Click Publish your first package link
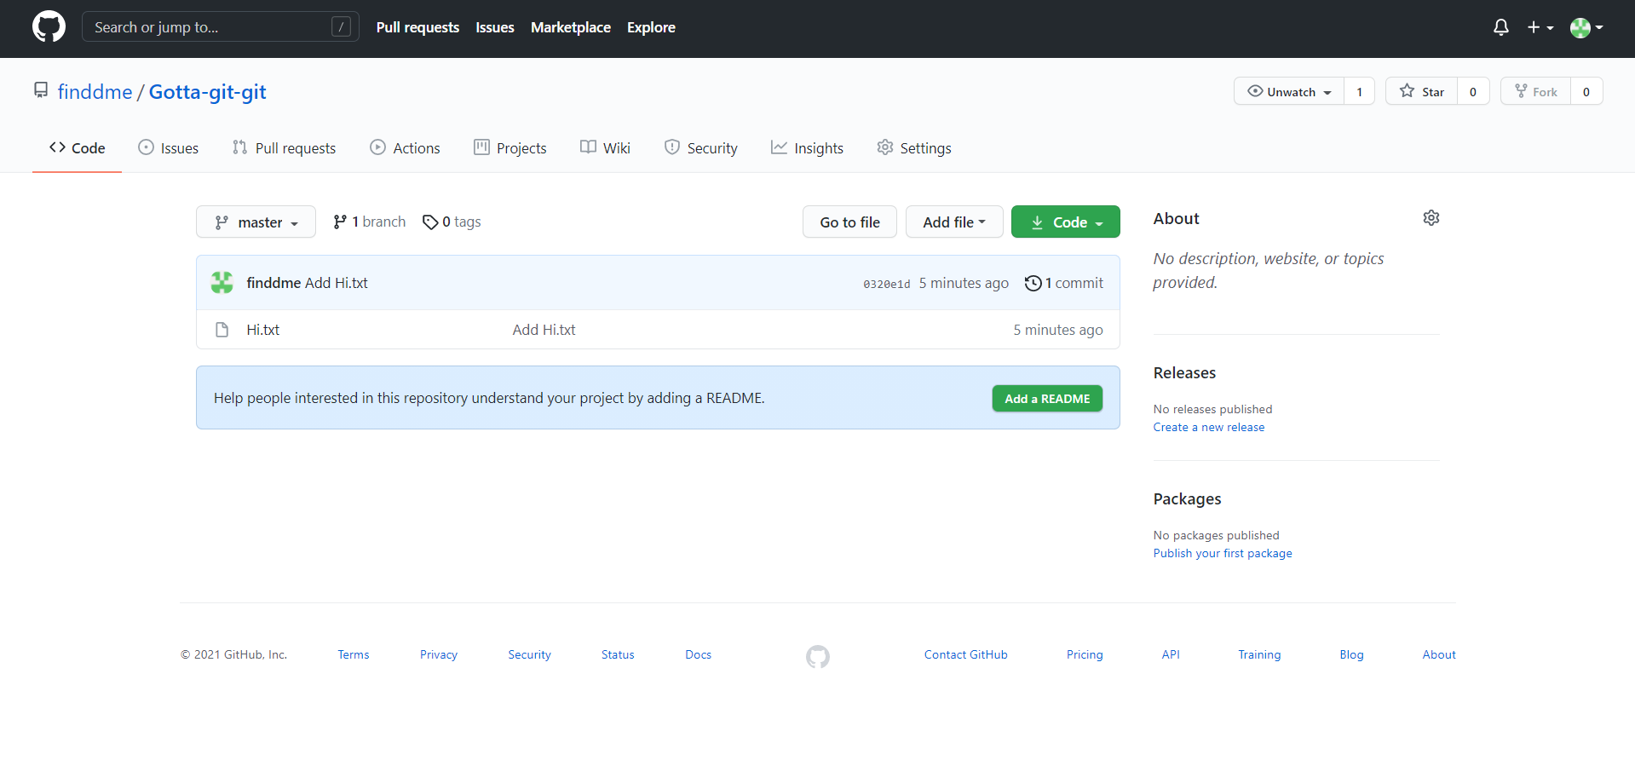The image size is (1635, 766). point(1223,553)
